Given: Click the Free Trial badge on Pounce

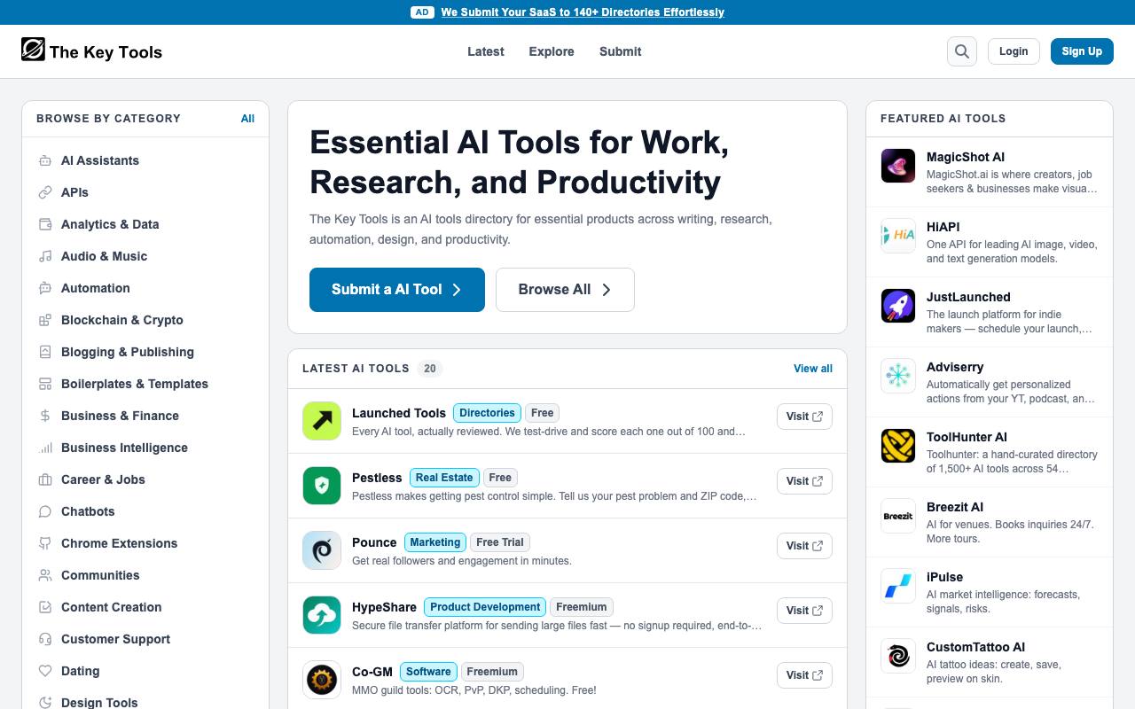Looking at the screenshot, I should click(x=500, y=542).
